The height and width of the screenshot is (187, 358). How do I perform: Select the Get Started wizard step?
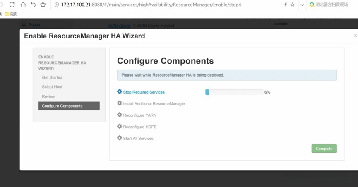click(52, 77)
